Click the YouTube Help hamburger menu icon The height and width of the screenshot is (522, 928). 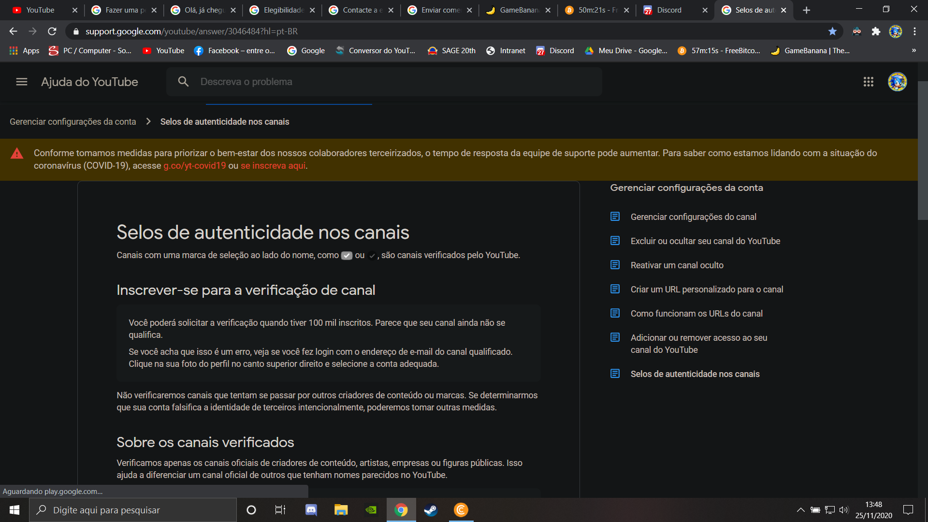(x=21, y=82)
